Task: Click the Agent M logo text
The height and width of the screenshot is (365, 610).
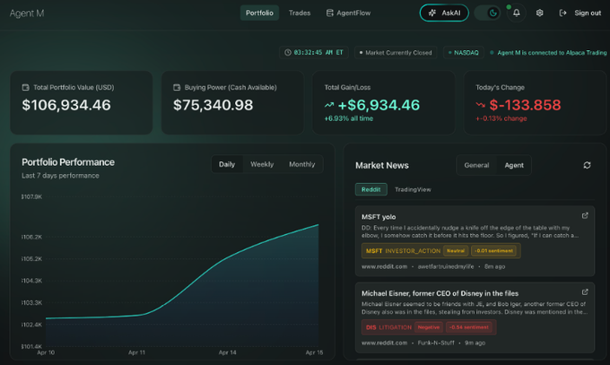Action: 27,13
